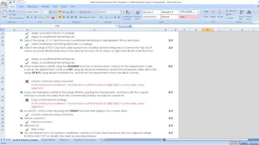Decrease decimal places

coord(119,17)
